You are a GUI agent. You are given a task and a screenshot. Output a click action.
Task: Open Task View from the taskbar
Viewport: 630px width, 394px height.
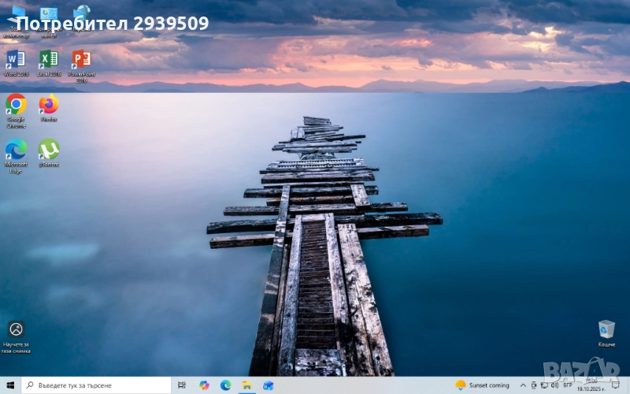pos(182,385)
